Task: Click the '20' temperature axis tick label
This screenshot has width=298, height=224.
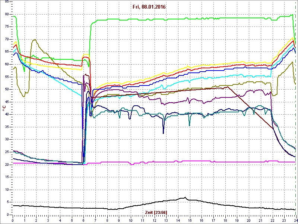Action: (7, 165)
